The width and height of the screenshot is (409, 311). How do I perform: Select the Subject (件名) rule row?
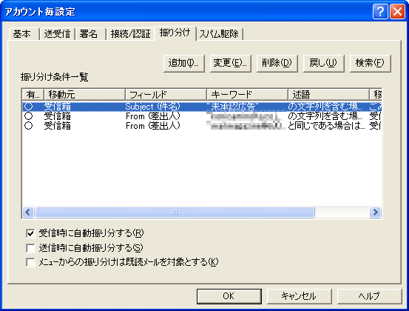pos(202,107)
